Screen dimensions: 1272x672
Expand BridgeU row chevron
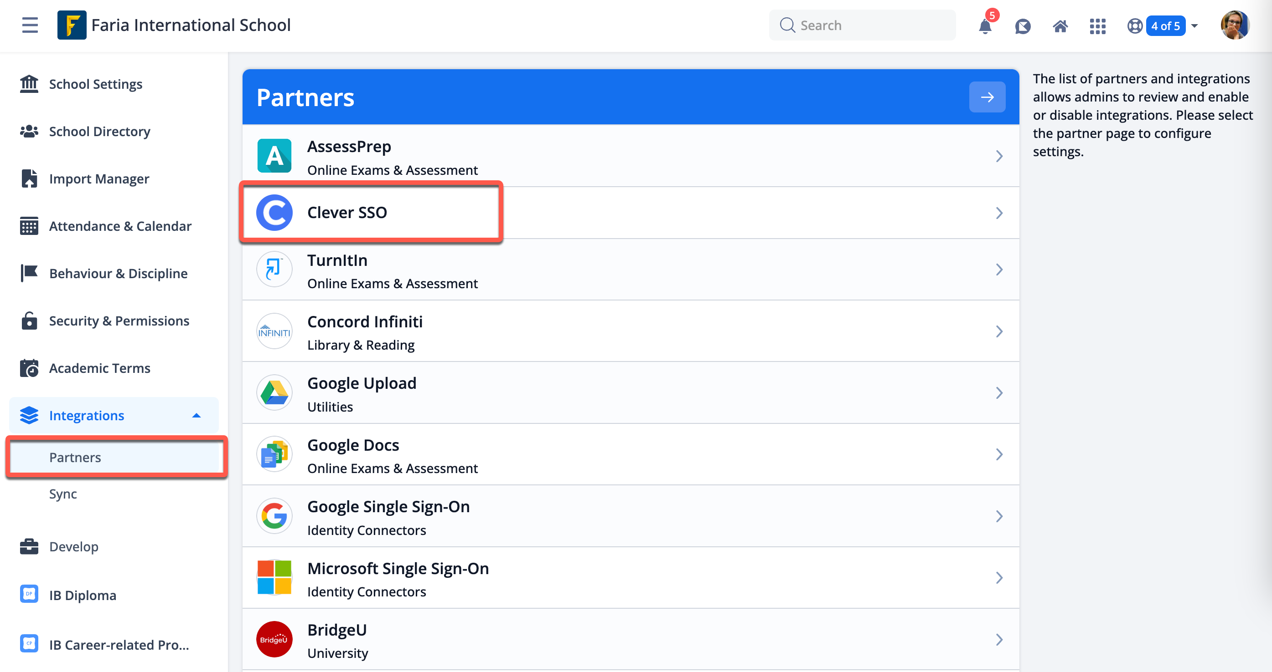point(999,640)
